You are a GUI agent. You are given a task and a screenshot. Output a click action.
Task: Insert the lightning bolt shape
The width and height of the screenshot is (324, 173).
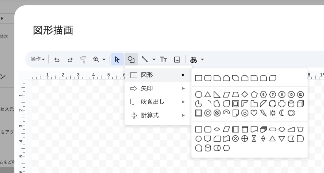263,113
